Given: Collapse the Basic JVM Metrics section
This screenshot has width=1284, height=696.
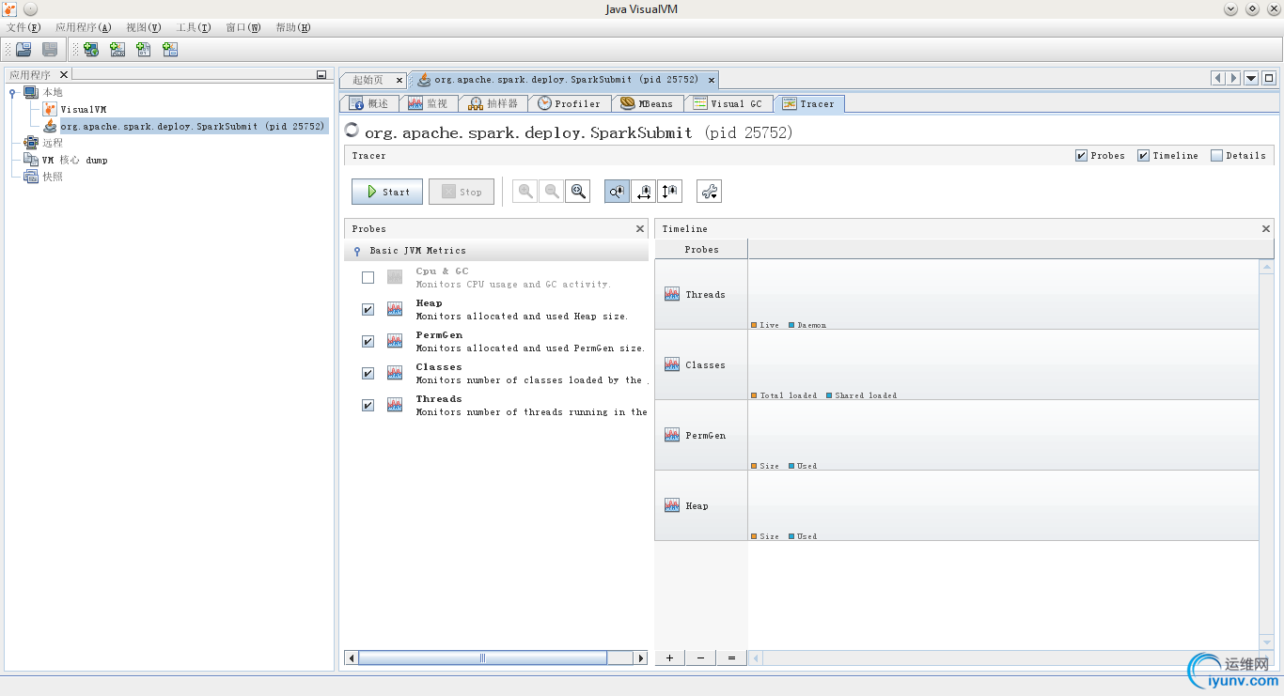Looking at the screenshot, I should (x=357, y=251).
